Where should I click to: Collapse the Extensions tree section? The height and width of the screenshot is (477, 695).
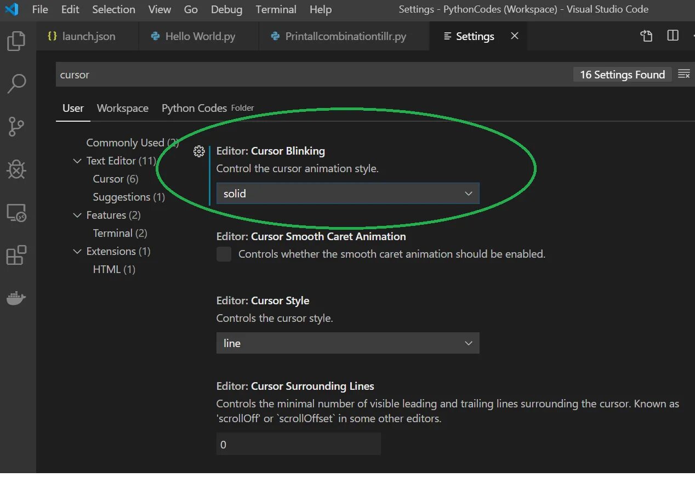point(77,251)
